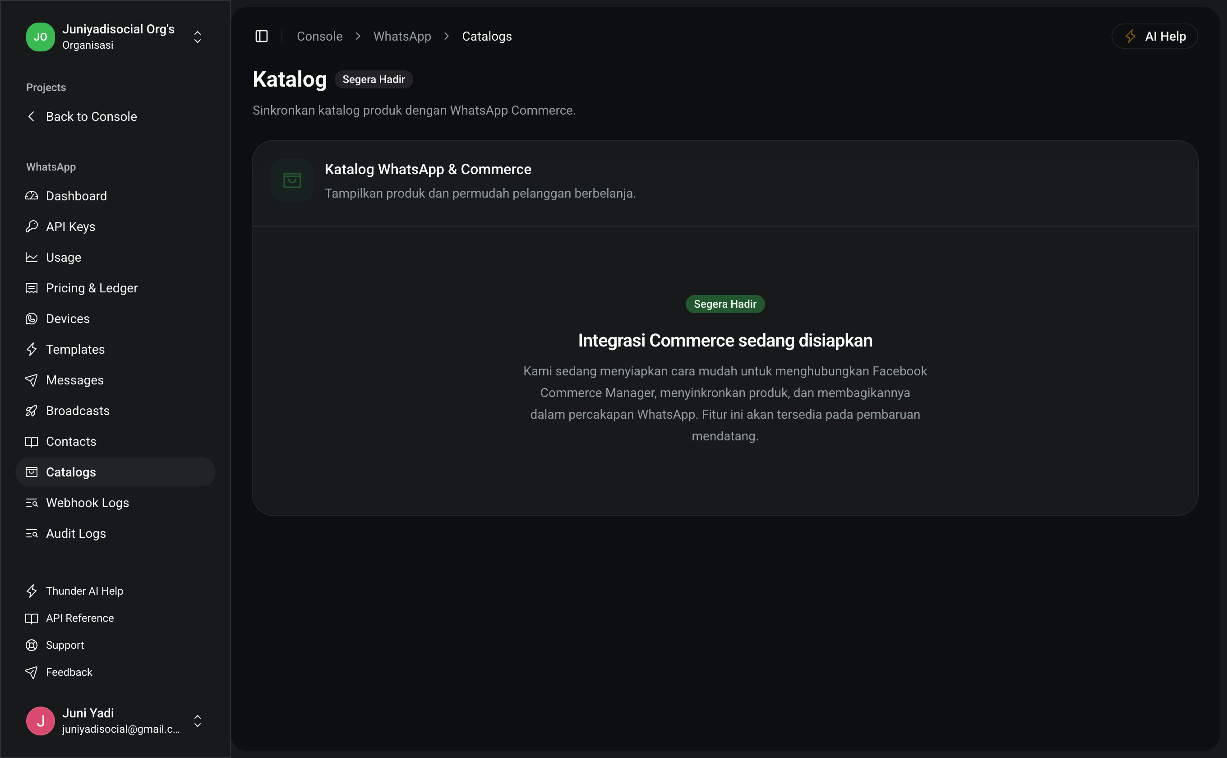The width and height of the screenshot is (1227, 758).
Task: Click the Juniyadisocial Org's organization name
Action: 118,29
